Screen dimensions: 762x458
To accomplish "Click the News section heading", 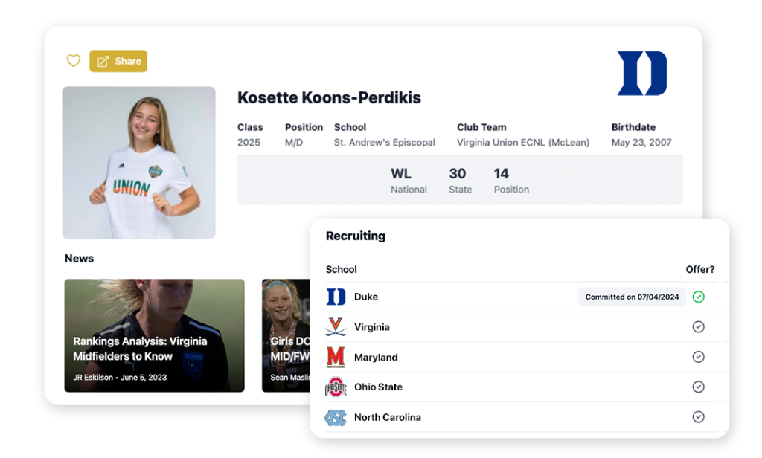I will [79, 259].
